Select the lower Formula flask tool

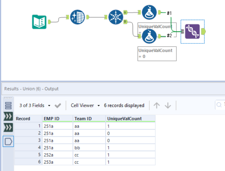click(149, 36)
